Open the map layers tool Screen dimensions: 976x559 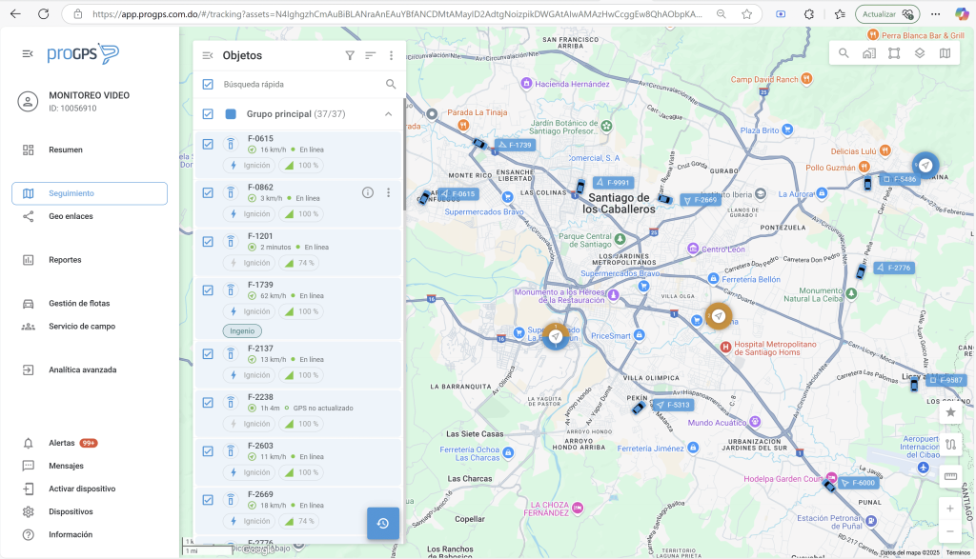click(x=920, y=53)
